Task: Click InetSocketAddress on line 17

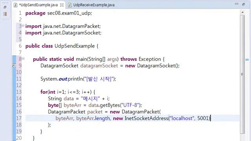Action: 146,118
